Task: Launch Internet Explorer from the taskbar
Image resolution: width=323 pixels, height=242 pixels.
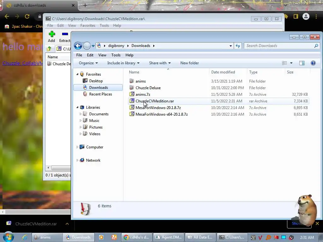Action: [25, 237]
